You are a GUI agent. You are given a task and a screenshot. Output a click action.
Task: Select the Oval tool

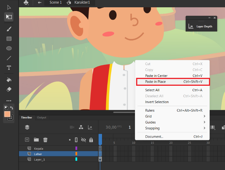(x=9, y=48)
